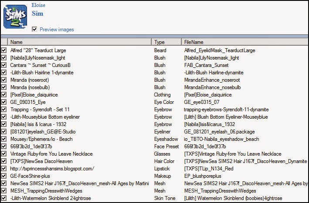Click the Clothing type cell

(x=162, y=95)
